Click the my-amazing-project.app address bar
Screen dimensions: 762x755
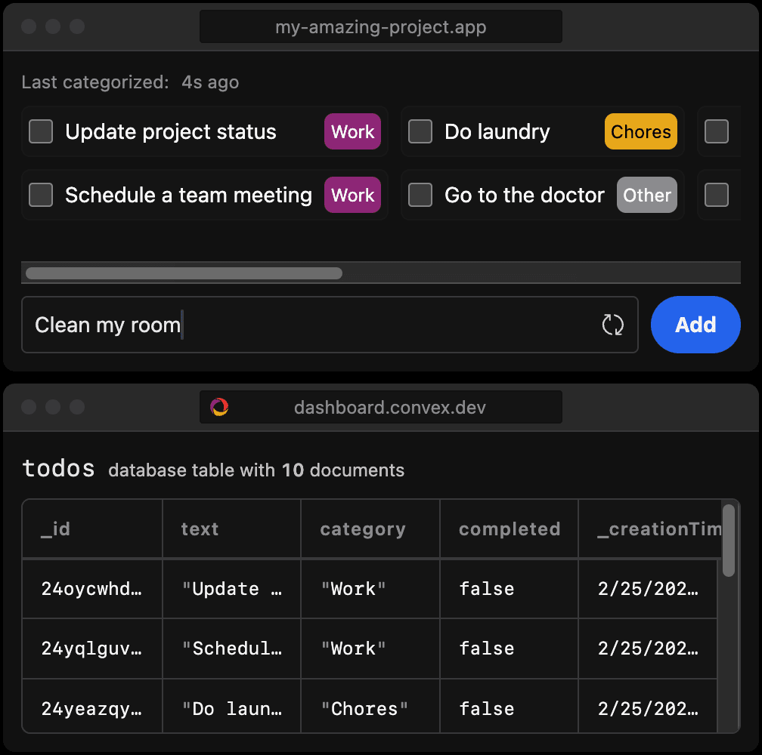pyautogui.click(x=380, y=26)
